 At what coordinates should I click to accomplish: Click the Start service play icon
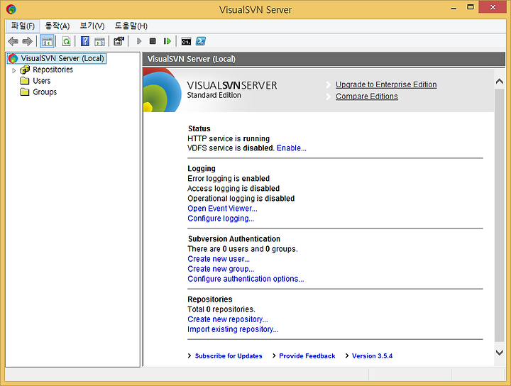(139, 41)
